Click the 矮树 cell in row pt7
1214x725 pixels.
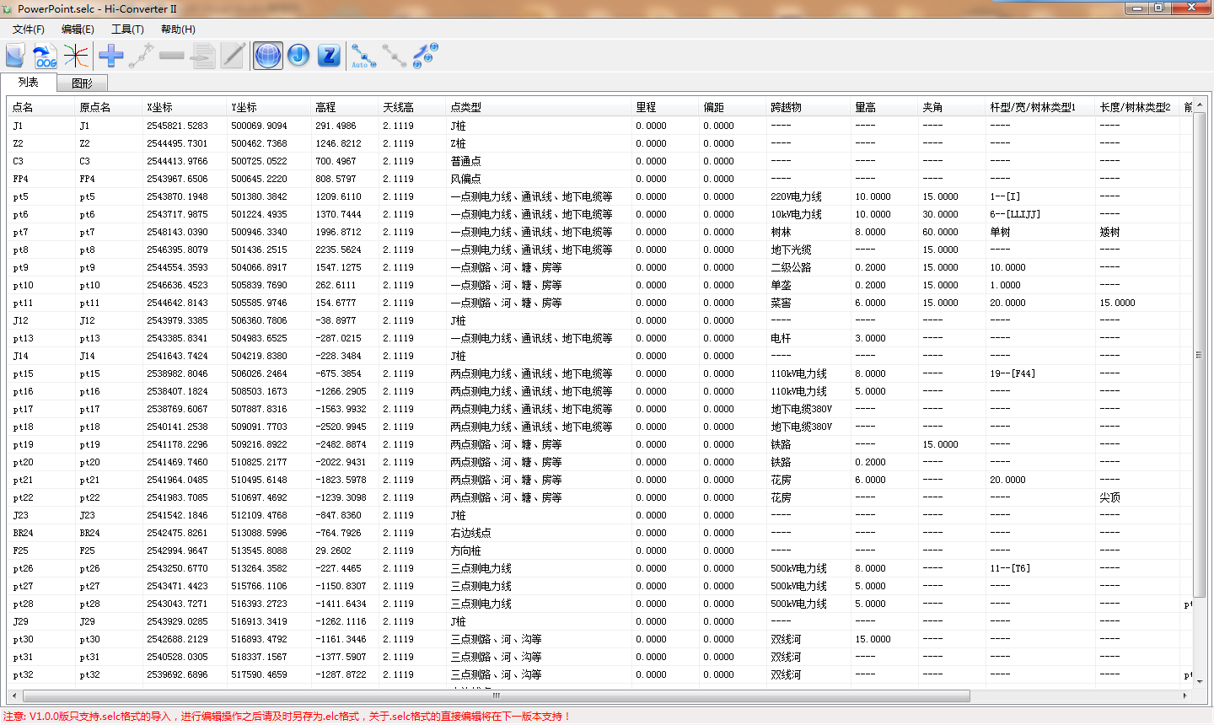[1109, 232]
